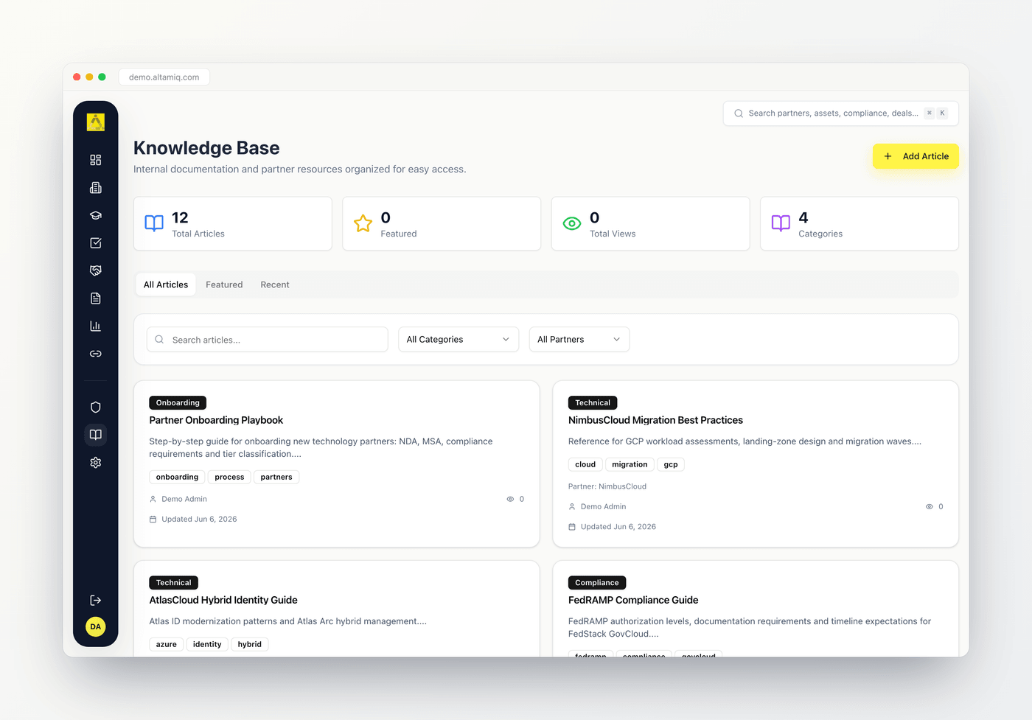
Task: Click the 'Partner: NimbusCloud' text
Action: coord(607,486)
